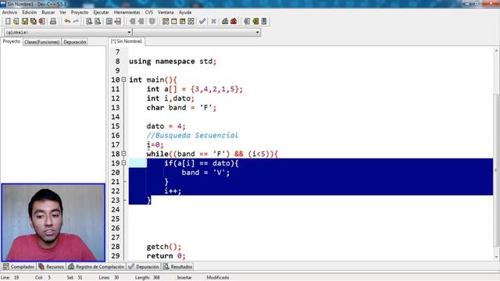Screen dimensions: 500x281
Task: Switch to the Clases(Funciones) tab
Action: pyautogui.click(x=41, y=42)
